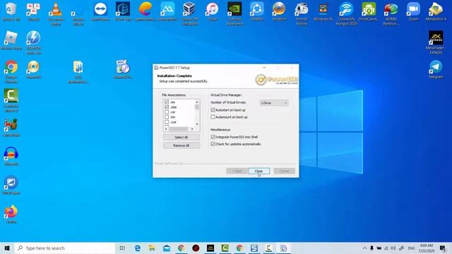The width and height of the screenshot is (452, 254).
Task: Open MetaTrader EXNESS desktop shortcut
Action: pyautogui.click(x=436, y=42)
